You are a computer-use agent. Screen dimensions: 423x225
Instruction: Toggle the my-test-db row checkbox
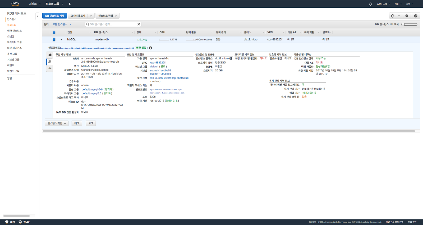54,40
